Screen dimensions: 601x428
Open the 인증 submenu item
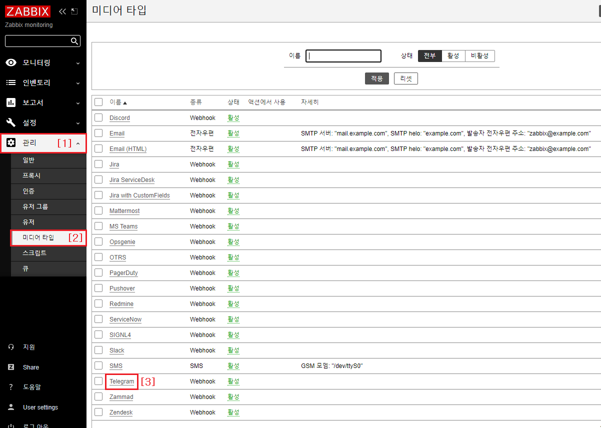[48, 191]
